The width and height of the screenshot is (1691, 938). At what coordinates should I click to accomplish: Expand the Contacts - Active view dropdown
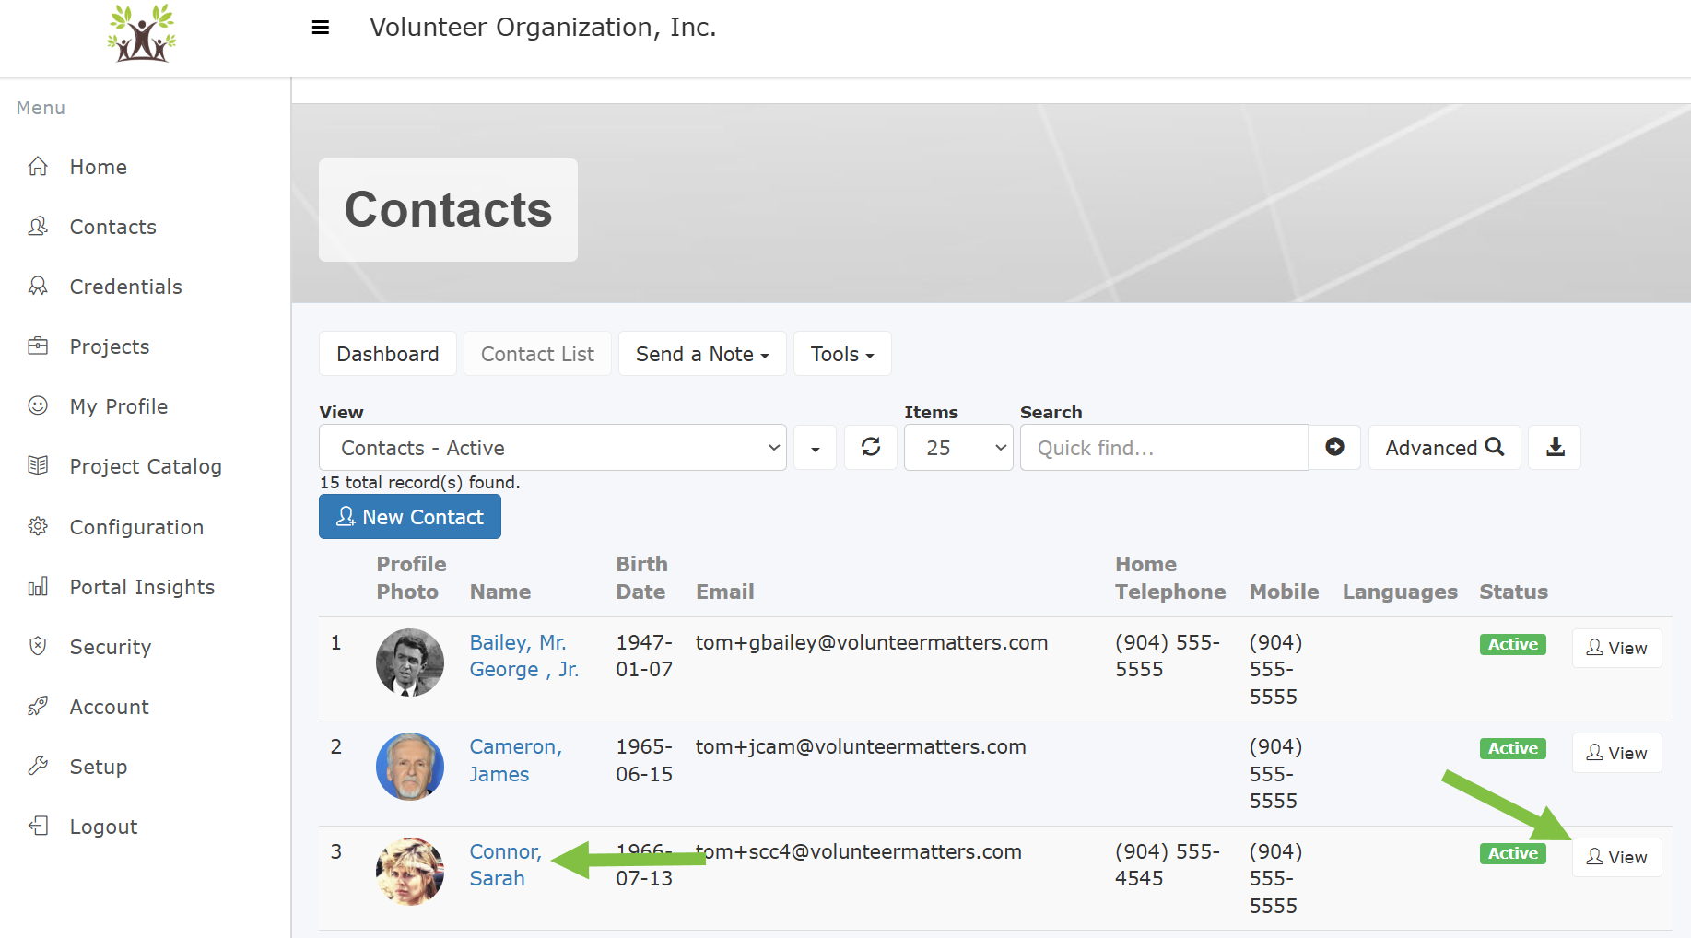553,447
